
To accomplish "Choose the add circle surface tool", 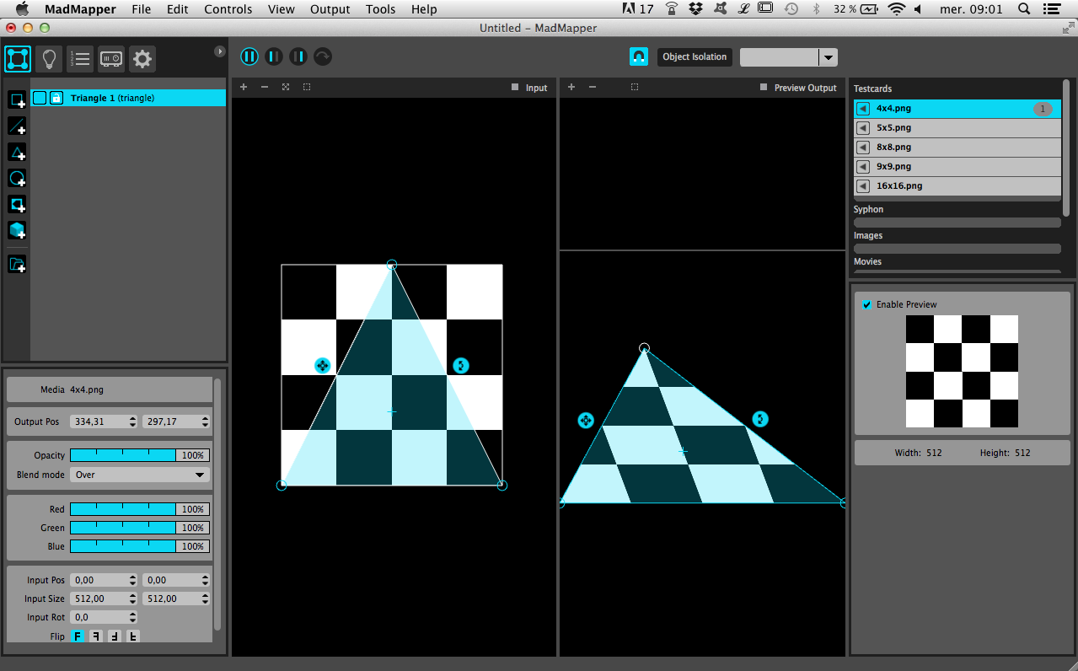I will [17, 179].
